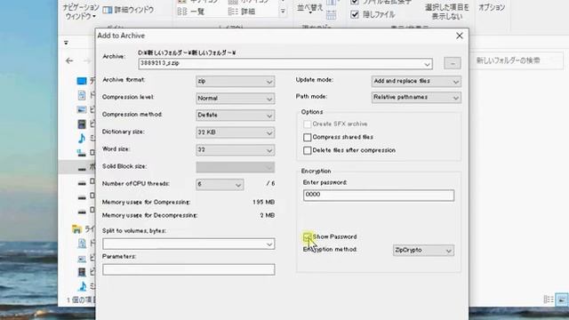Image resolution: width=569 pixels, height=320 pixels.
Task: Click the size all columns icon in ribbon
Action: (x=331, y=15)
